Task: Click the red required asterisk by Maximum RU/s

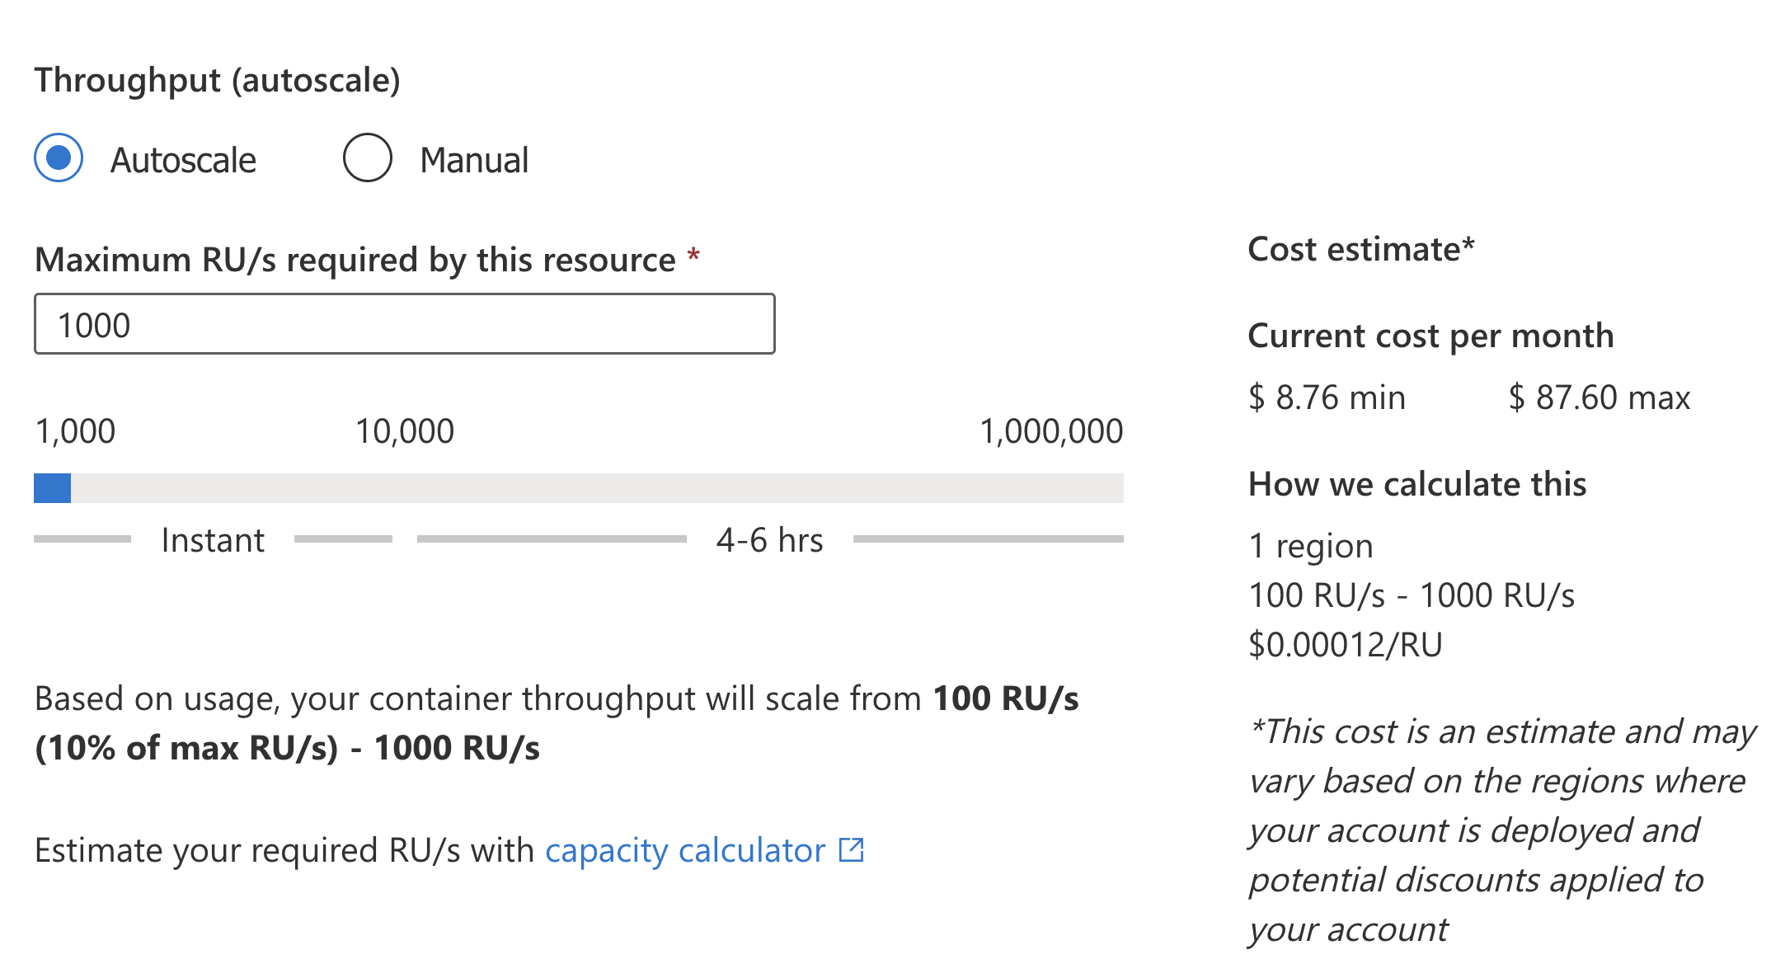Action: (x=693, y=256)
